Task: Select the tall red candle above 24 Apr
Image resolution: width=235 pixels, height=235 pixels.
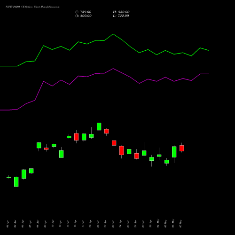Action: click(x=122, y=150)
